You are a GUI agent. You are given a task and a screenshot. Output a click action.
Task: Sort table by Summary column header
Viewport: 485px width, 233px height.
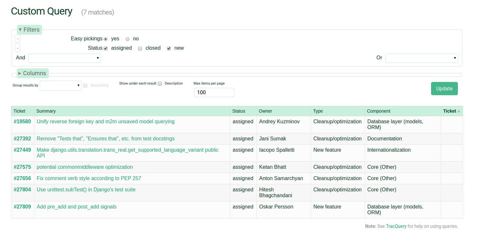coord(46,111)
